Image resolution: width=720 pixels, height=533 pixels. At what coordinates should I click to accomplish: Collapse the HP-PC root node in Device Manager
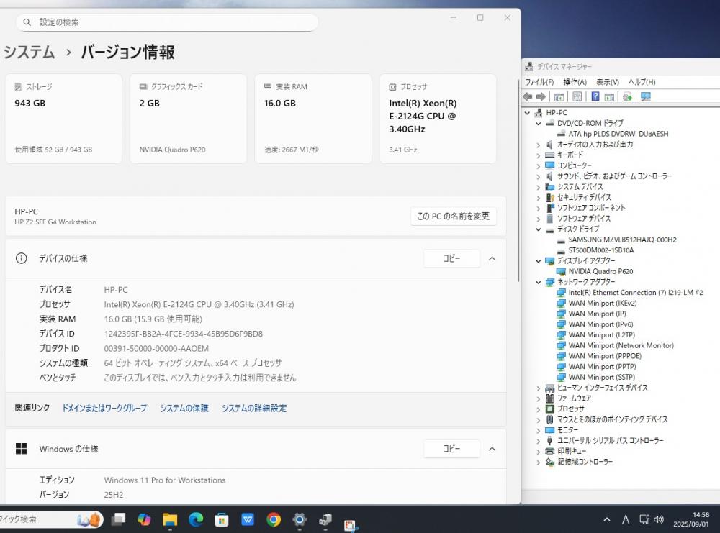[x=528, y=112]
